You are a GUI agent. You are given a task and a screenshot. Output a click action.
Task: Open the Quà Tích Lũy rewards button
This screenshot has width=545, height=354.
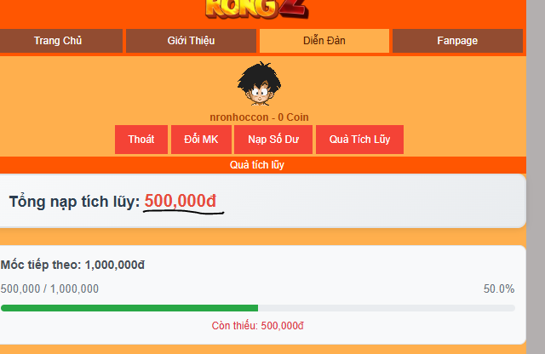click(359, 140)
